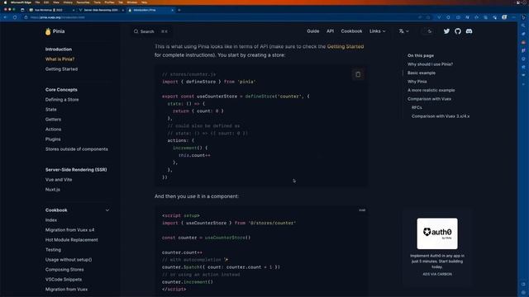Screen dimensions: 529x297
Task: Toggle the dark mode appearance switch
Action: (428, 31)
